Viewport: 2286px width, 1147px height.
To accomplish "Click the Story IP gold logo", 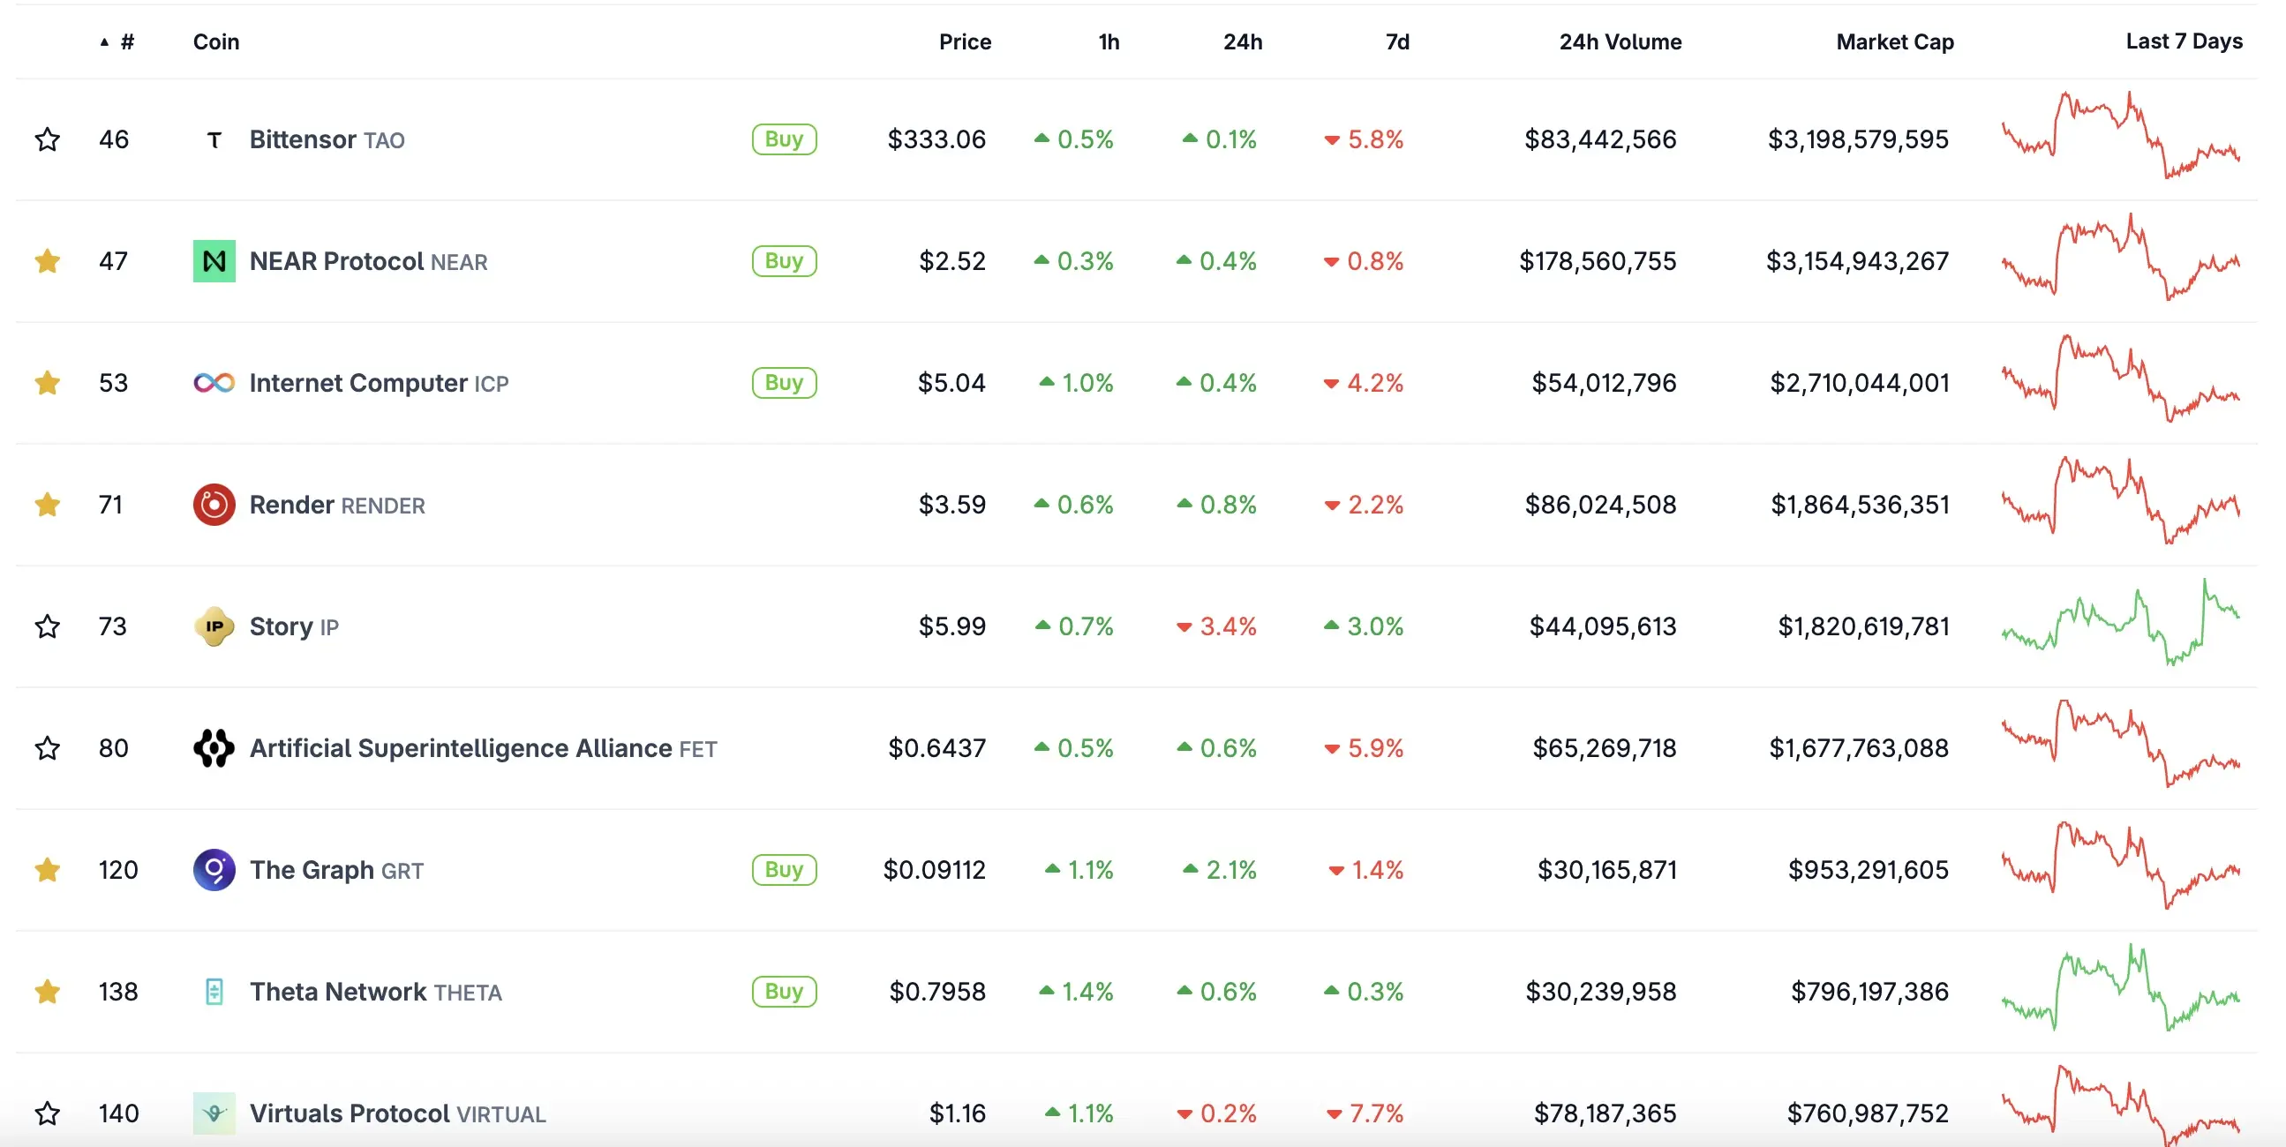I will 214,626.
